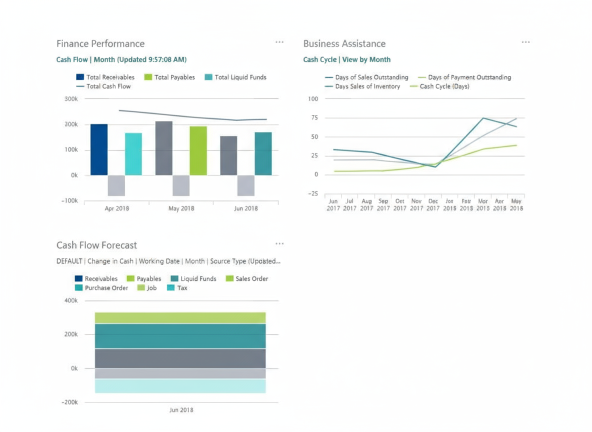The width and height of the screenshot is (592, 432).
Task: Click the Finance Performance title
Action: click(100, 43)
